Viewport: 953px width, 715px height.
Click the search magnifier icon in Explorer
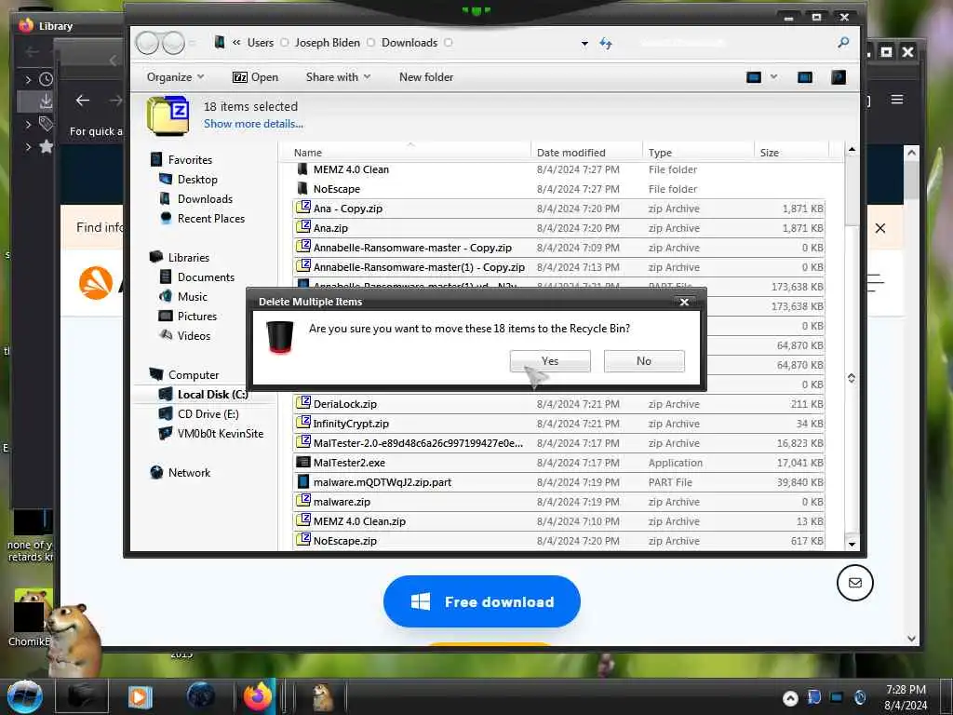pyautogui.click(x=843, y=42)
